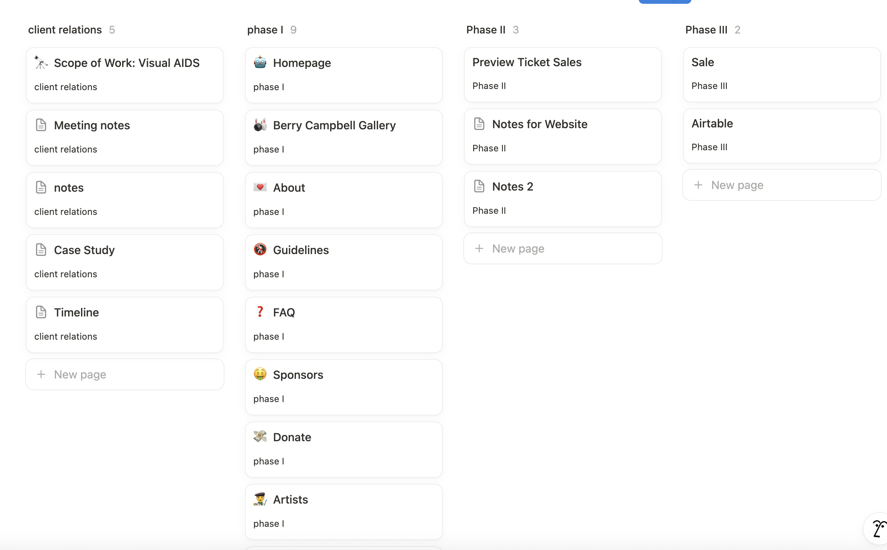Open the Airtable card in Phase III
This screenshot has width=887, height=550.
pyautogui.click(x=712, y=124)
